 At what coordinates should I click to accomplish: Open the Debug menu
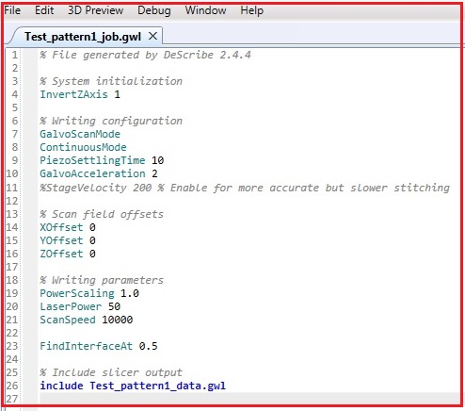click(154, 10)
